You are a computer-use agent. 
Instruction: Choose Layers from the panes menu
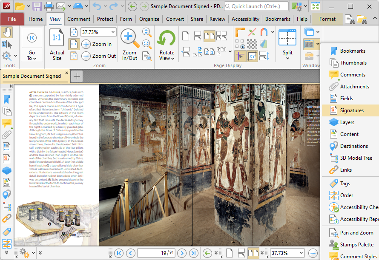(x=350, y=122)
